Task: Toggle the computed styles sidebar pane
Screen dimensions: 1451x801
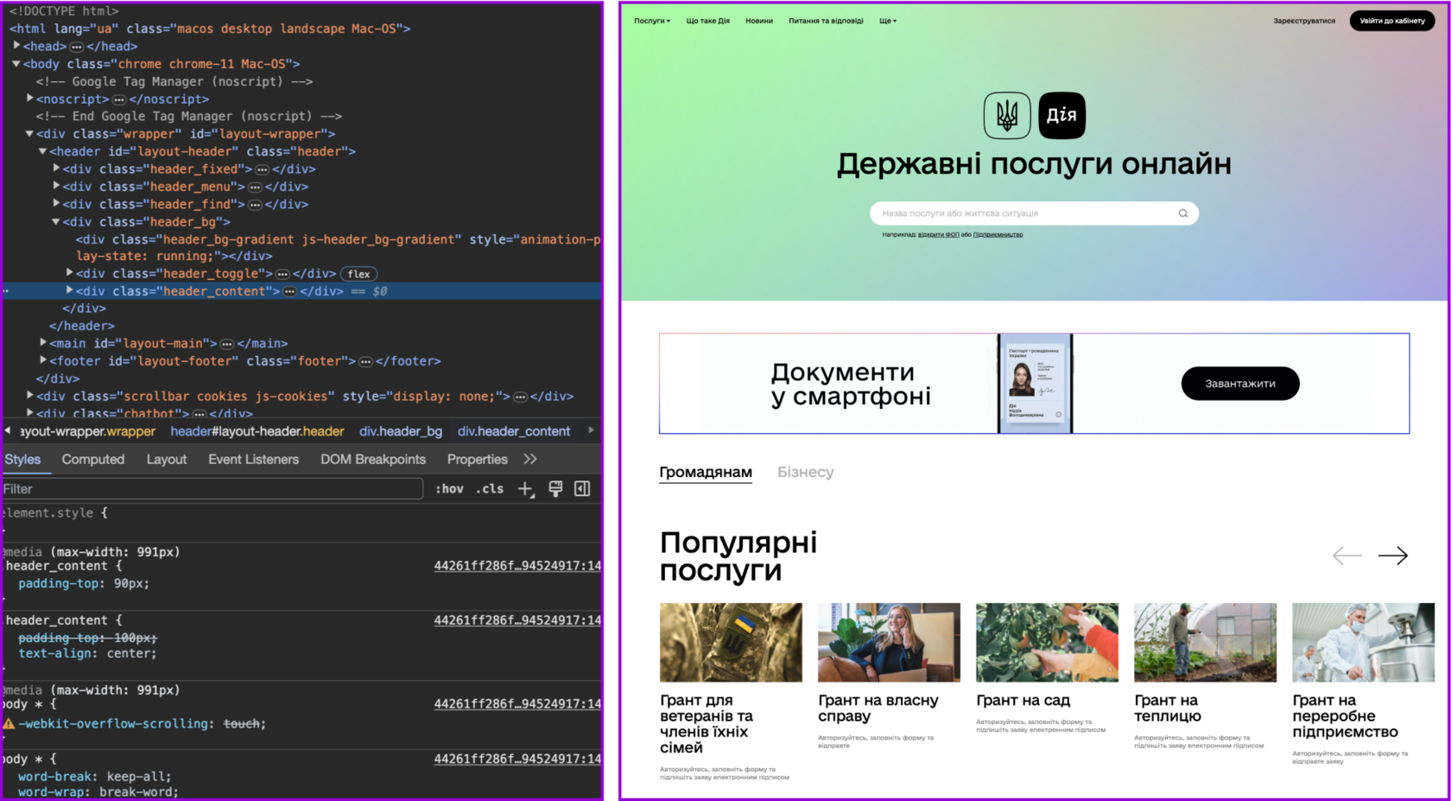Action: coord(582,489)
